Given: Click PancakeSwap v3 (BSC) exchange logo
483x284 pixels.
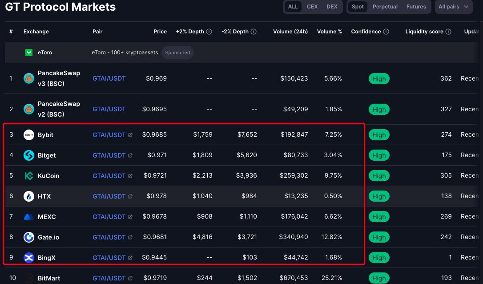Looking at the screenshot, I should [x=28, y=78].
